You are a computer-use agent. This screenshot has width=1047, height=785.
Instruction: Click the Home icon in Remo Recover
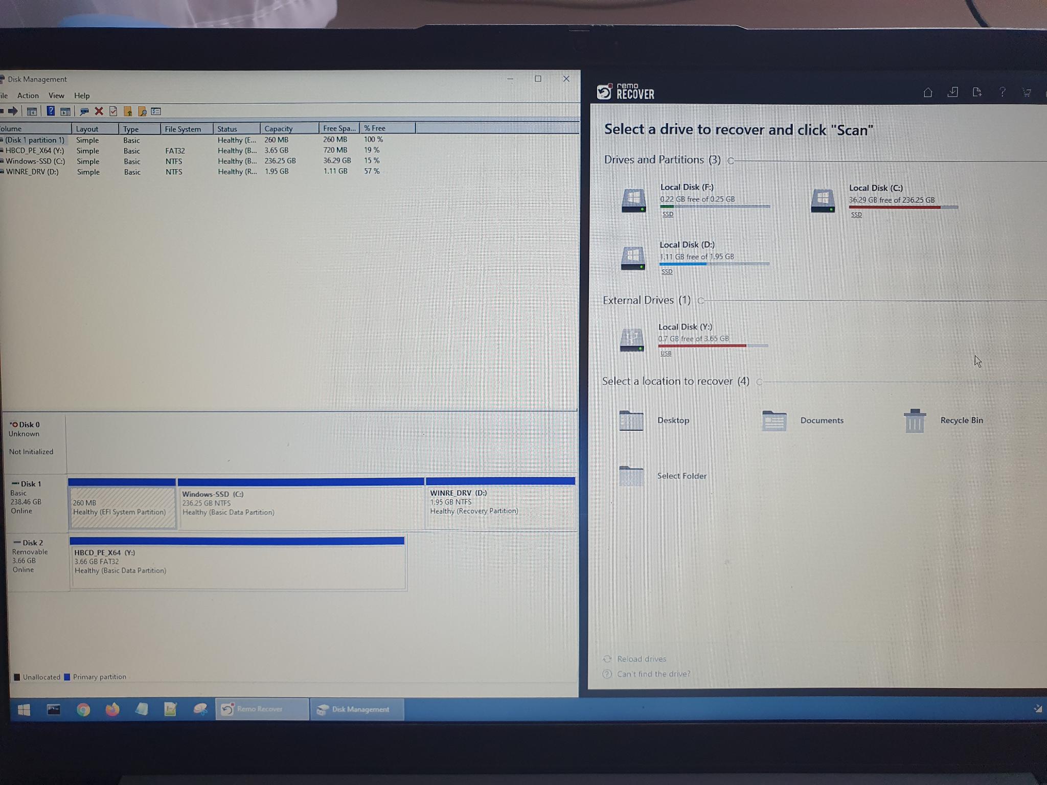(928, 93)
